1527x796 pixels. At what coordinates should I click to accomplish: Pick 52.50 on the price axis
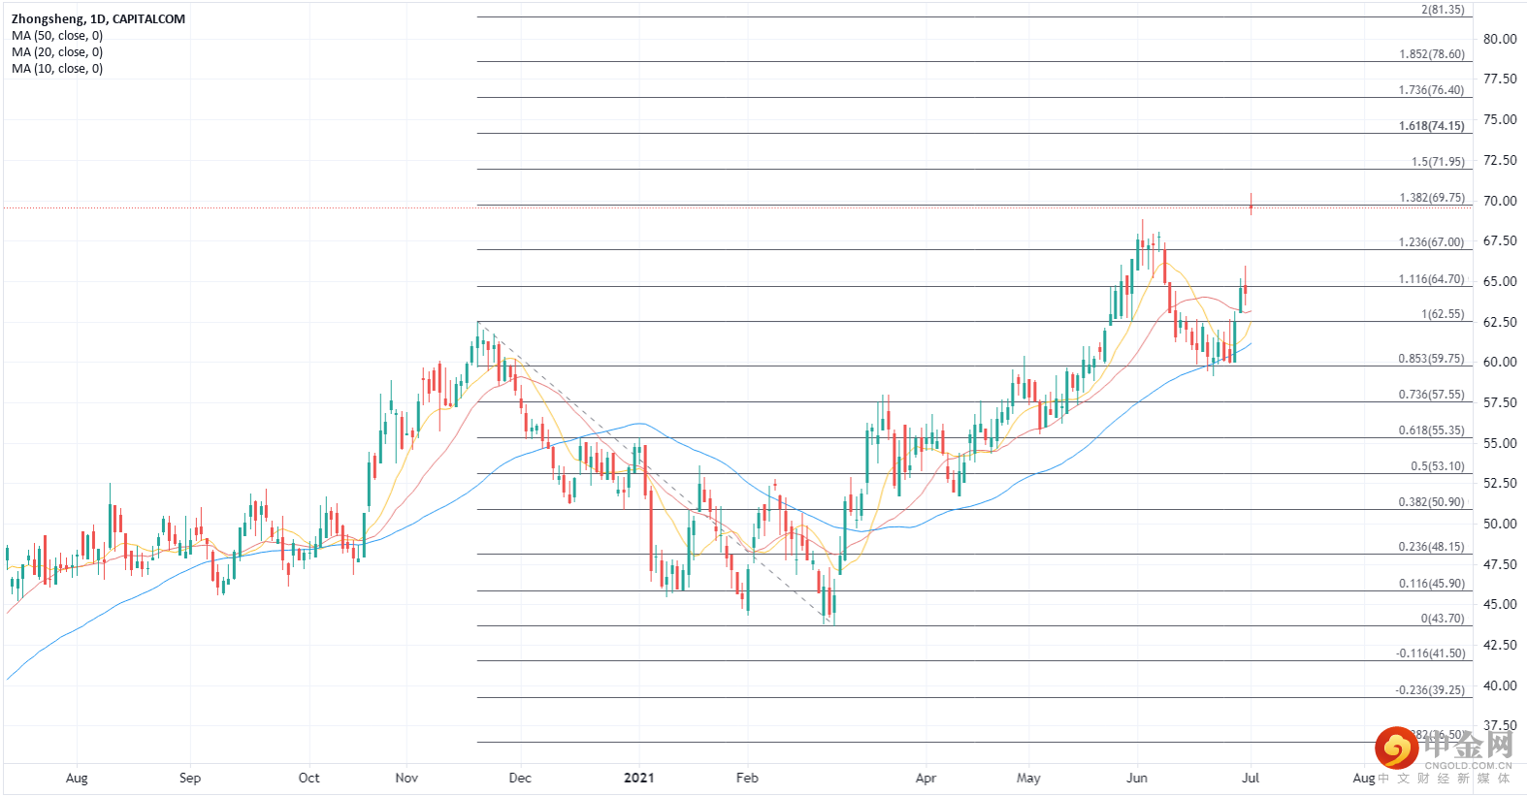tap(1500, 483)
